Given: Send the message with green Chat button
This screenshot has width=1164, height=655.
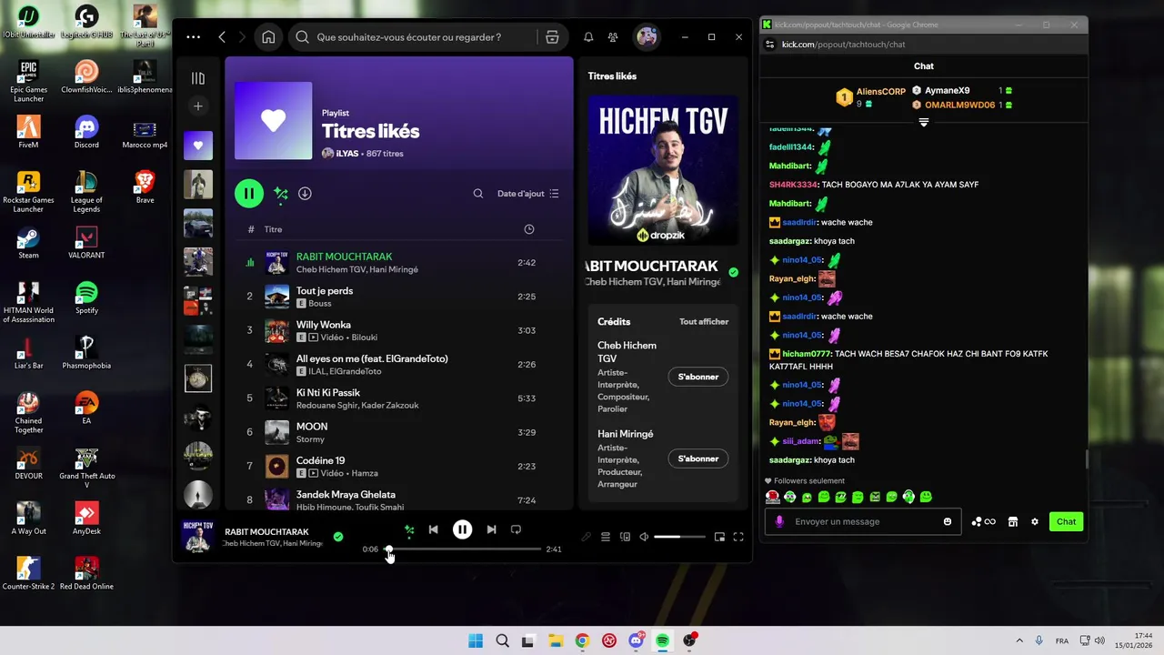Looking at the screenshot, I should [1066, 522].
